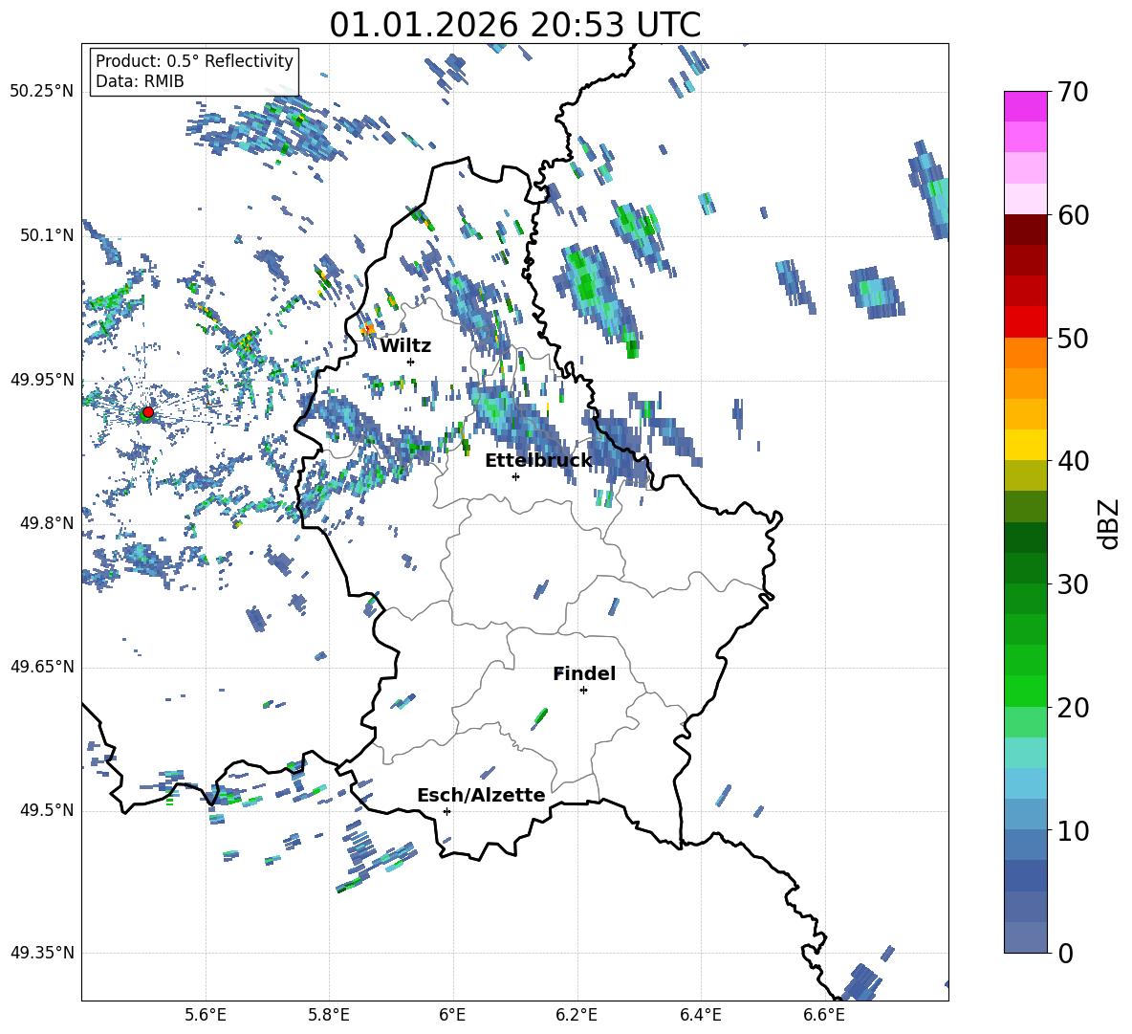This screenshot has height=1034, width=1132.
Task: Click the 10 value on colorbar
Action: click(1072, 831)
